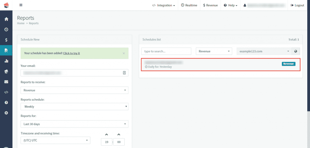Open the dollar-sign Revenue sidebar icon
This screenshot has height=148, width=310.
(x=6, y=40)
